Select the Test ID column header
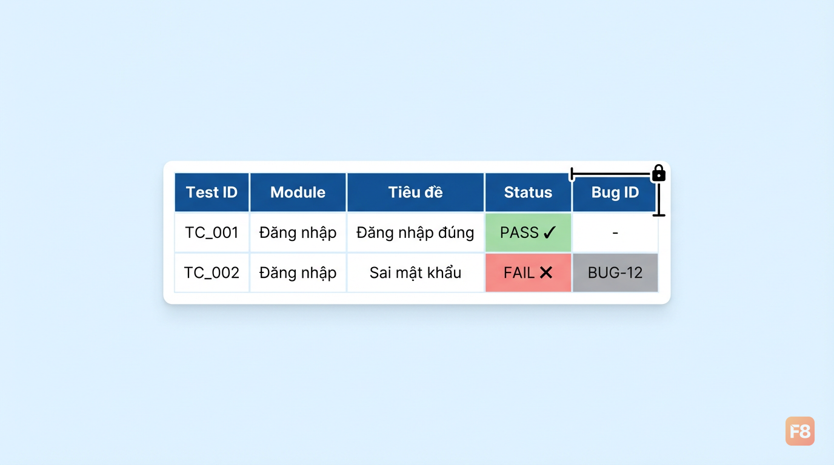Viewport: 834px width, 465px height. click(x=212, y=193)
